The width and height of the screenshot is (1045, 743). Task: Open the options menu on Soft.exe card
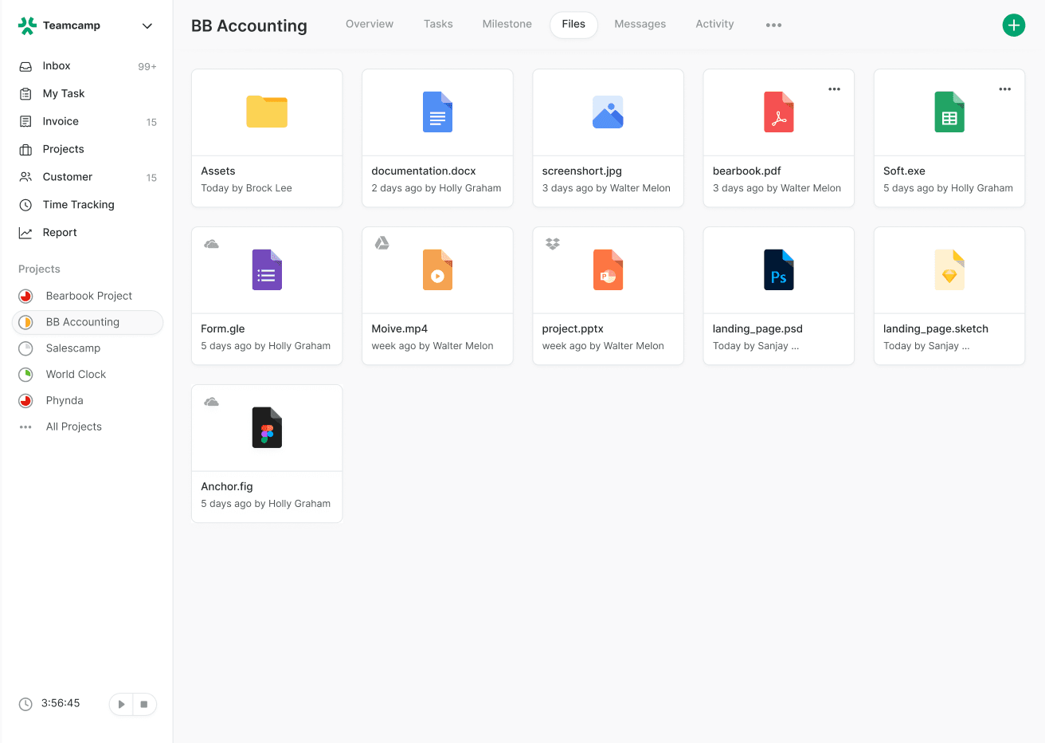[1004, 89]
